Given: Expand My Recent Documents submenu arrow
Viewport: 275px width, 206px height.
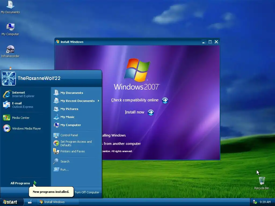Looking at the screenshot, I should point(99,101).
